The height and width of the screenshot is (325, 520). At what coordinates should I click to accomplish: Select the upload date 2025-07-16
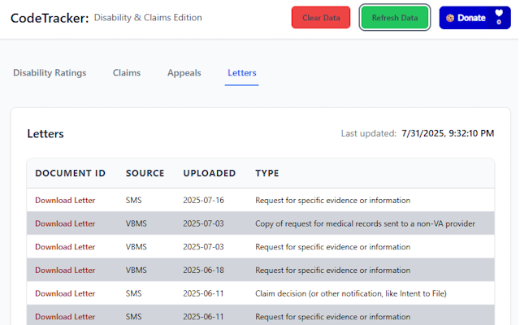pyautogui.click(x=204, y=201)
